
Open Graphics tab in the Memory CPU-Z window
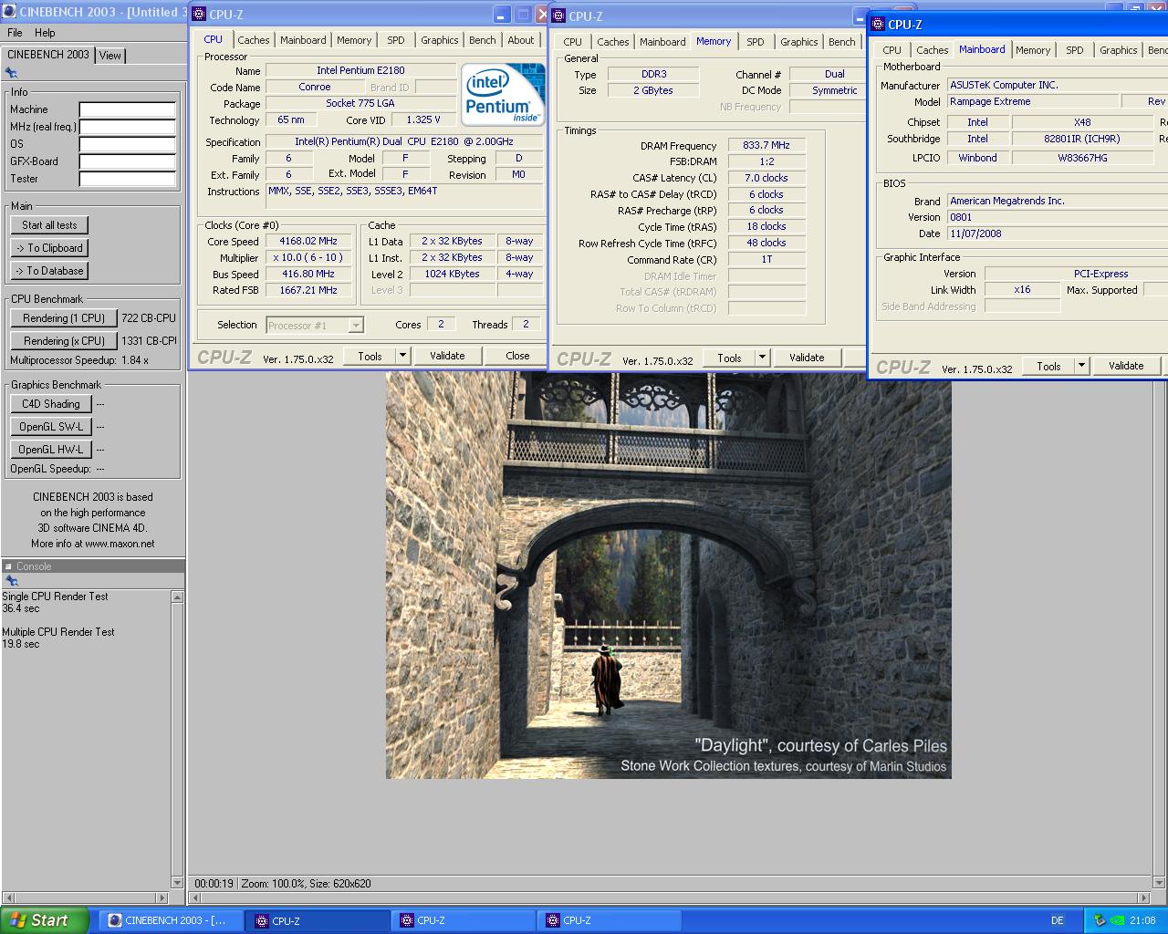(x=799, y=42)
